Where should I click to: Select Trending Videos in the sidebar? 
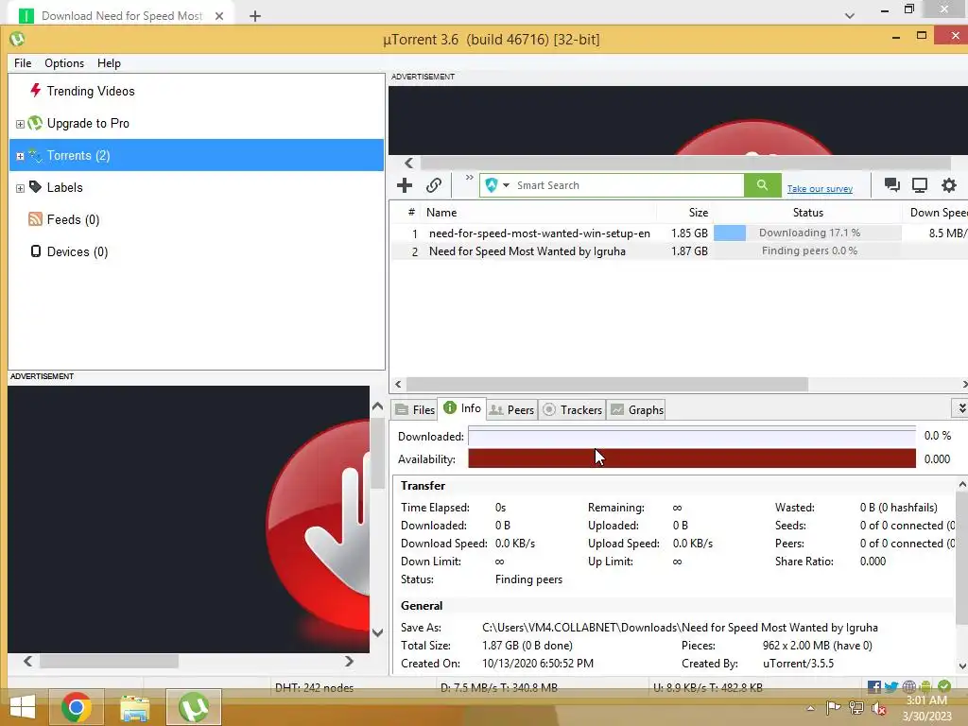[x=91, y=91]
